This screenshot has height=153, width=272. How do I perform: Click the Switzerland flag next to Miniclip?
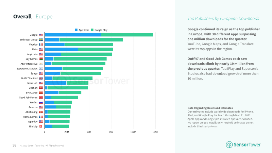[x=41, y=126]
